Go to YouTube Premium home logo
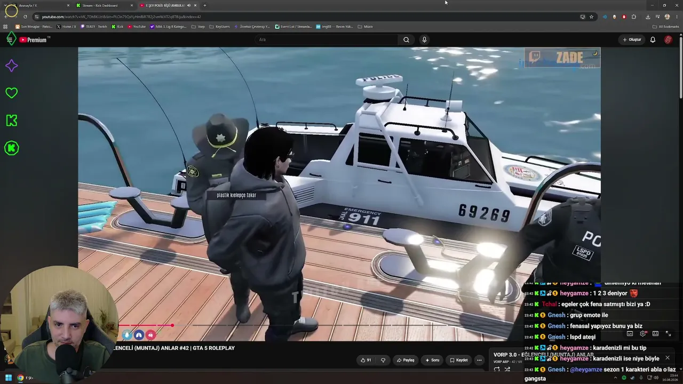The image size is (683, 384). pyautogui.click(x=33, y=40)
